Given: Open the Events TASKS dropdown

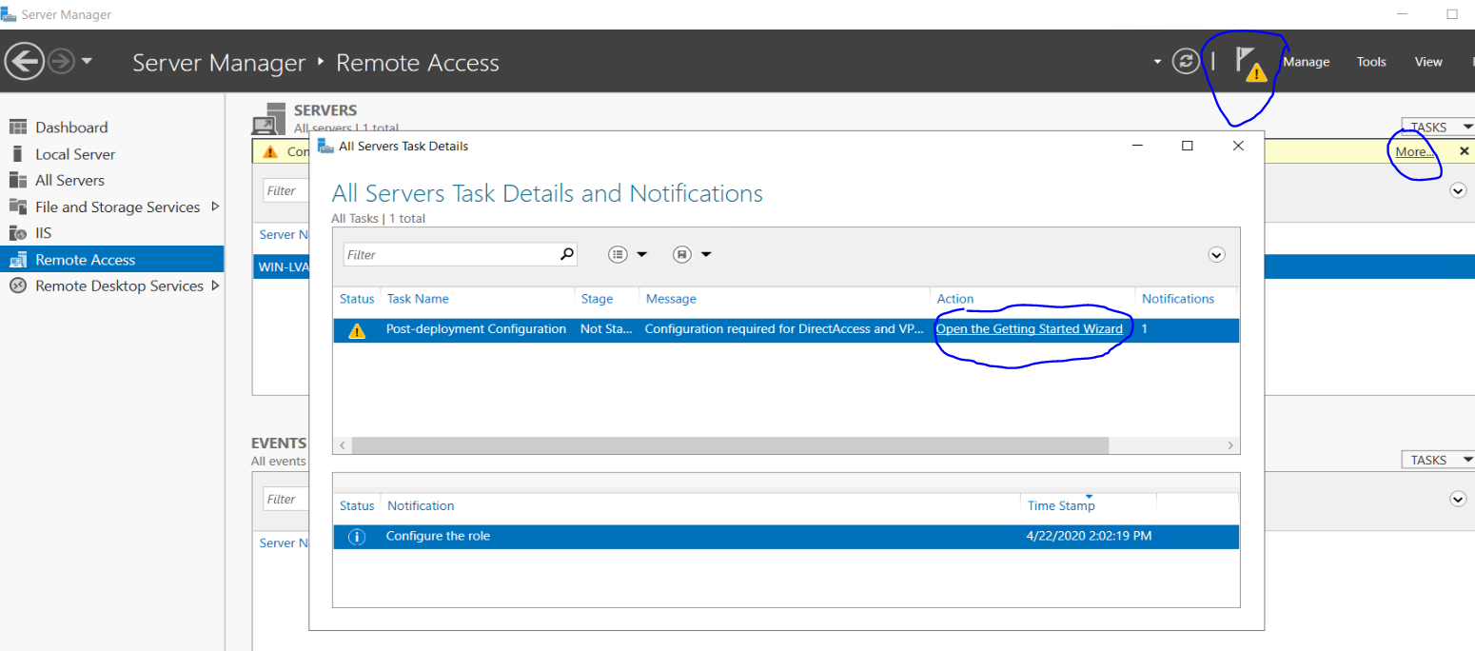Looking at the screenshot, I should [1438, 460].
